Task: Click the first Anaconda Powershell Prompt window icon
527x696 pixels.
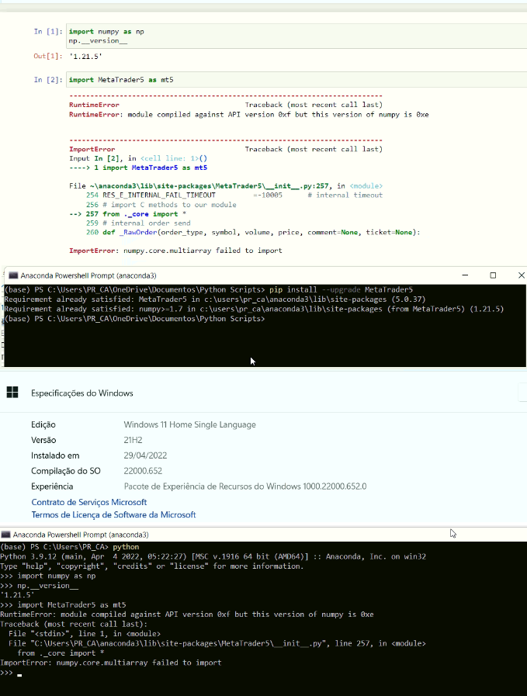Action: pos(13,275)
